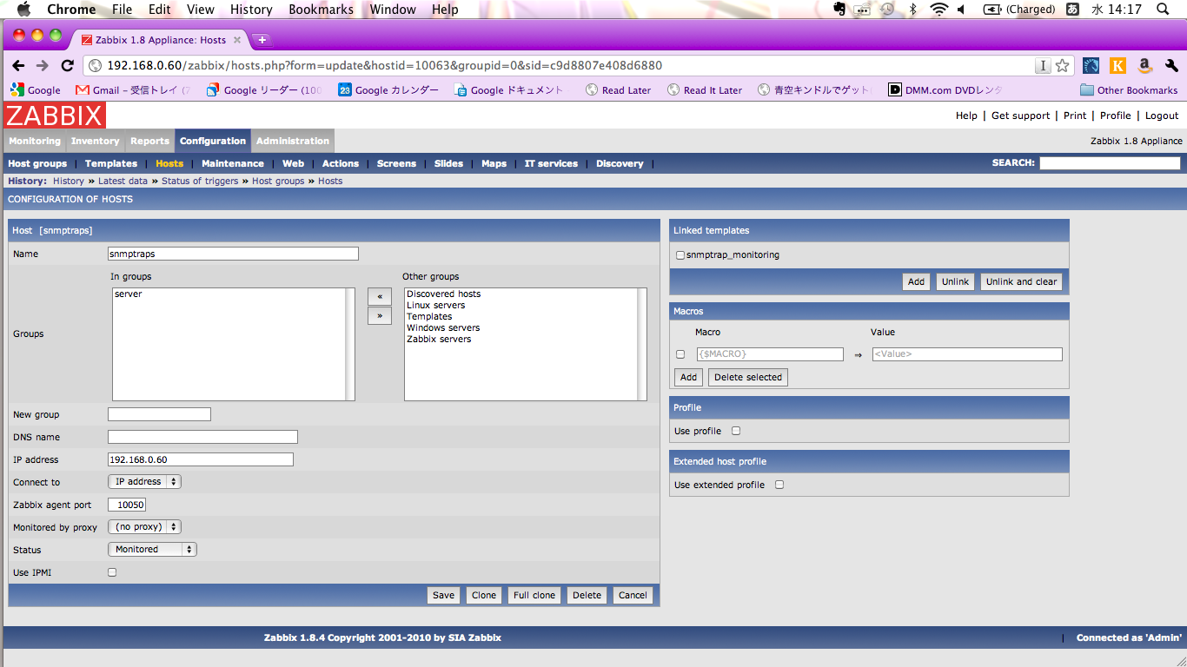
Task: Tick the macro row checkbox
Action: (x=680, y=354)
